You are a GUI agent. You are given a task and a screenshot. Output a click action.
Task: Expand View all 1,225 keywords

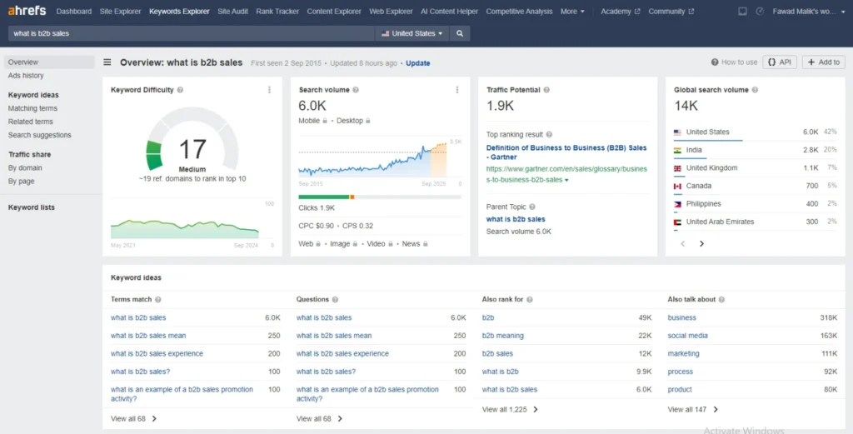(x=510, y=410)
